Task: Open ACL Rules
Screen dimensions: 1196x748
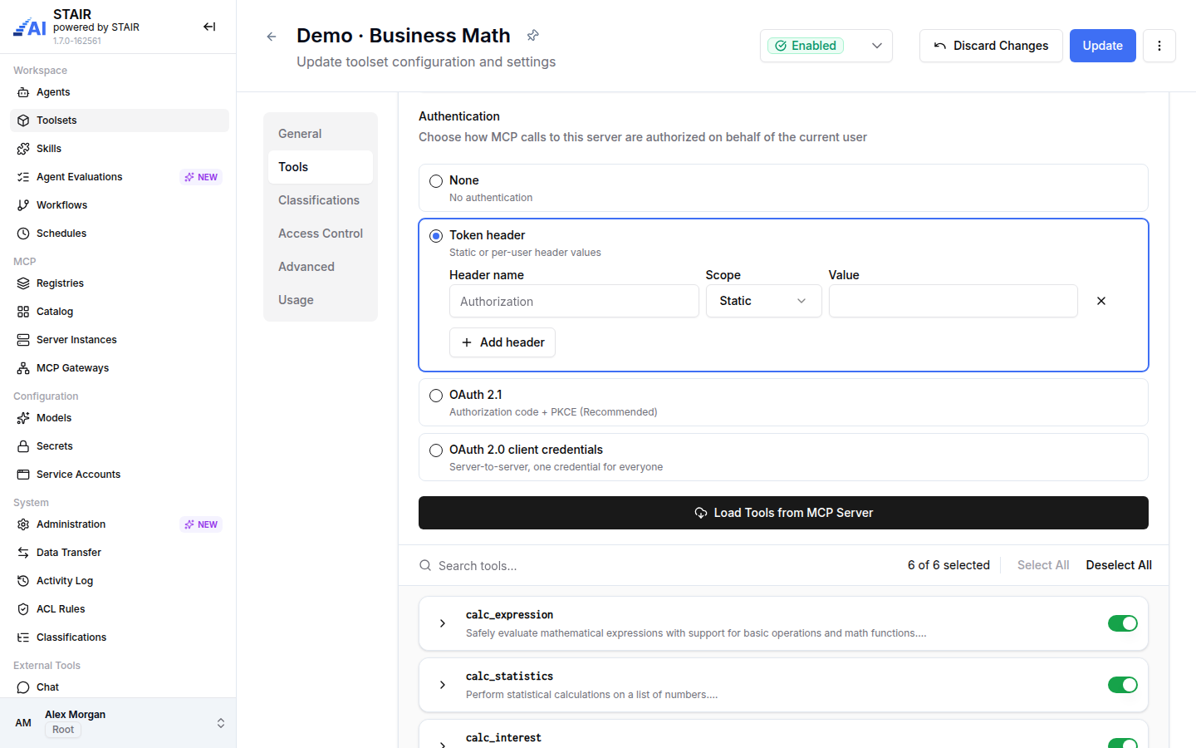Action: tap(120, 609)
